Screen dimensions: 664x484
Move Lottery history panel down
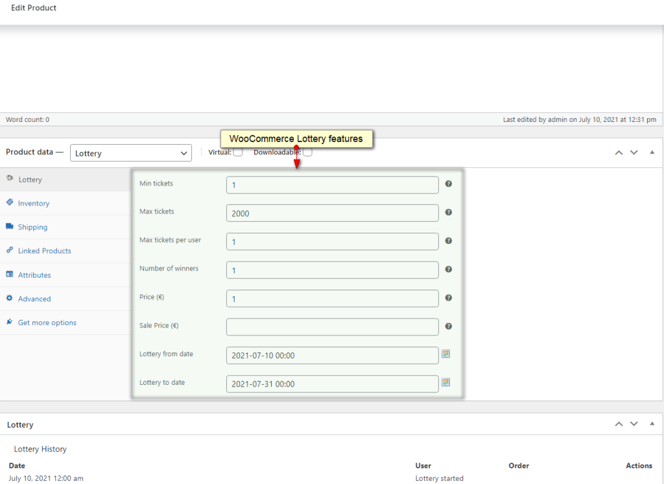click(x=634, y=424)
